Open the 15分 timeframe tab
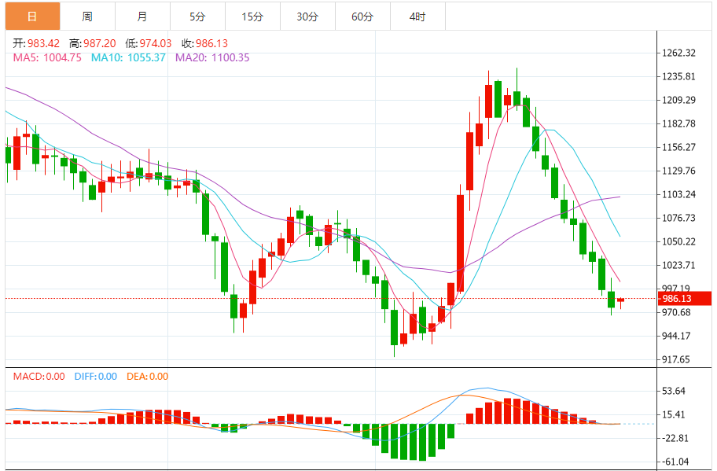Image resolution: width=717 pixels, height=471 pixels. (252, 17)
